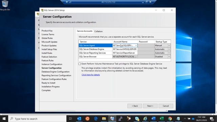This screenshot has height=122, width=217.
Task: Click the Product Key step in sidebar
Action: (47, 31)
